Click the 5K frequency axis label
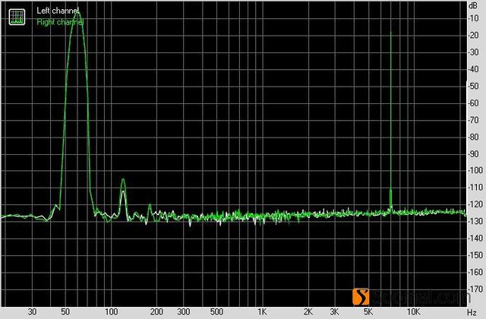Image resolution: width=486 pixels, height=319 pixels. pyautogui.click(x=368, y=312)
